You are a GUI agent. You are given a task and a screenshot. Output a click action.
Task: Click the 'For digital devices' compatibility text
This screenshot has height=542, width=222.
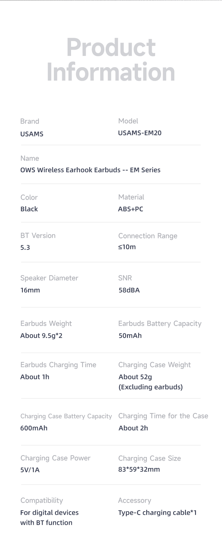[49, 513]
